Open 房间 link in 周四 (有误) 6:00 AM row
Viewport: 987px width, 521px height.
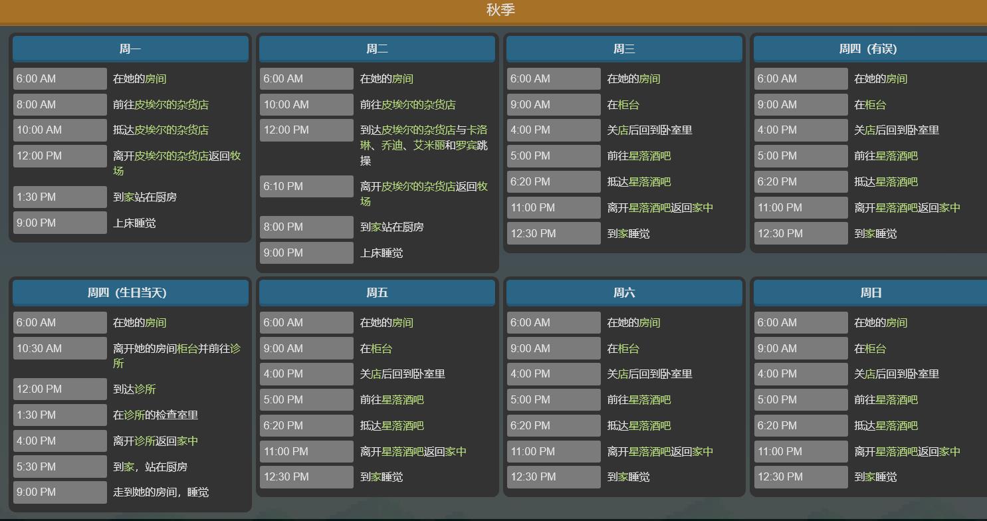(x=897, y=78)
